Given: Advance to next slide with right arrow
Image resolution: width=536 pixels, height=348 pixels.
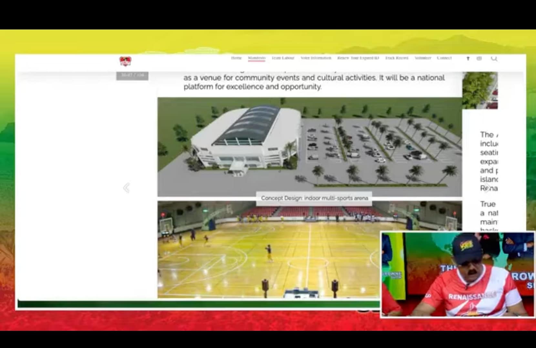Looking at the screenshot, I should tap(487, 188).
